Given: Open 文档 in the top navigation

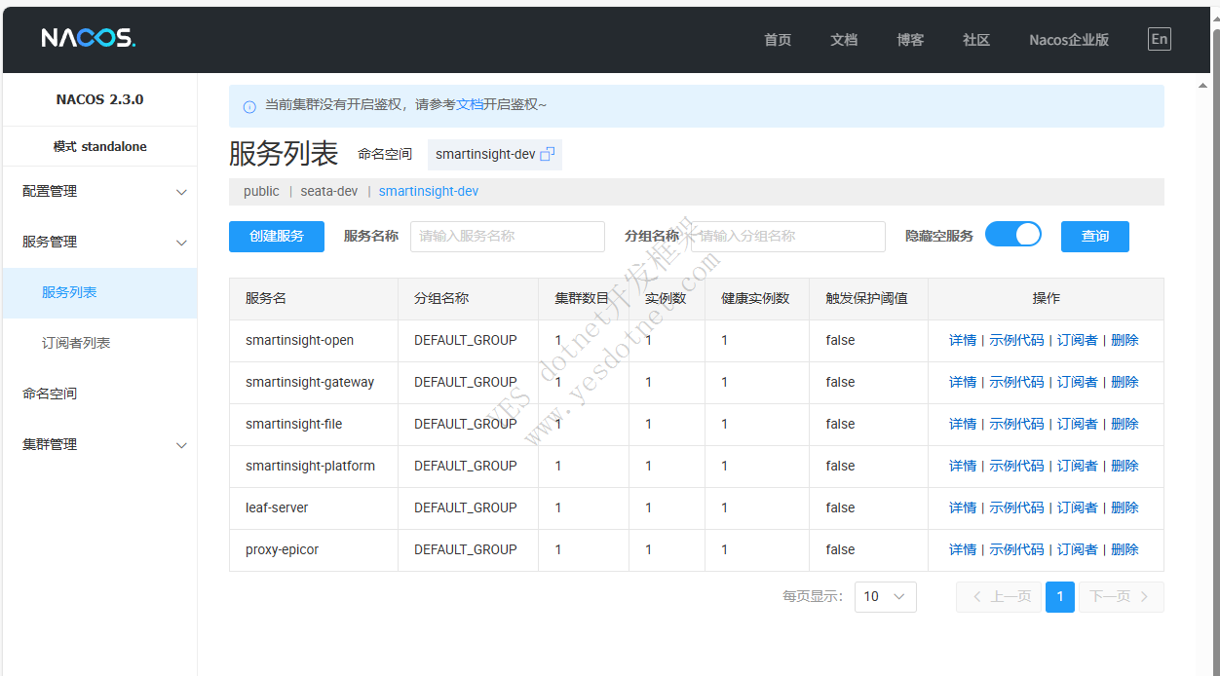Looking at the screenshot, I should [844, 40].
